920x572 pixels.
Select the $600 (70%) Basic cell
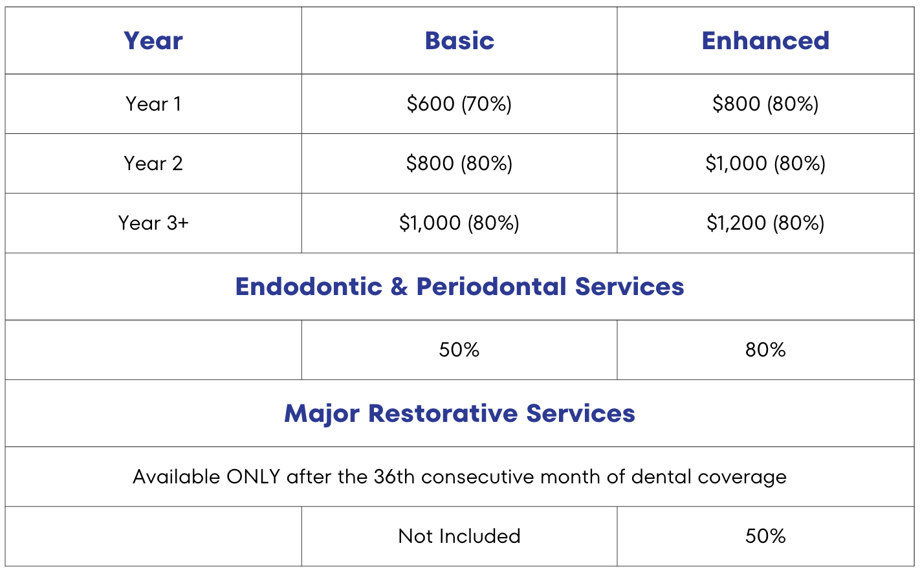click(x=459, y=104)
